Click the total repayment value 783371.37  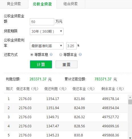coord(103,79)
